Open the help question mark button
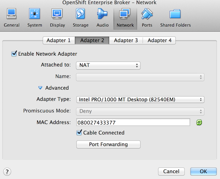 [x=7, y=172]
